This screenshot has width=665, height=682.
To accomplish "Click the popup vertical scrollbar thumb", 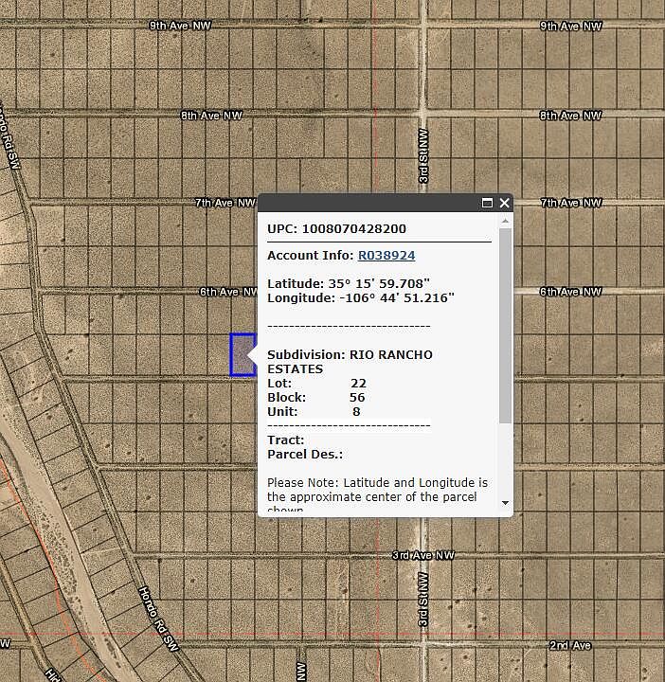I will click(505, 322).
